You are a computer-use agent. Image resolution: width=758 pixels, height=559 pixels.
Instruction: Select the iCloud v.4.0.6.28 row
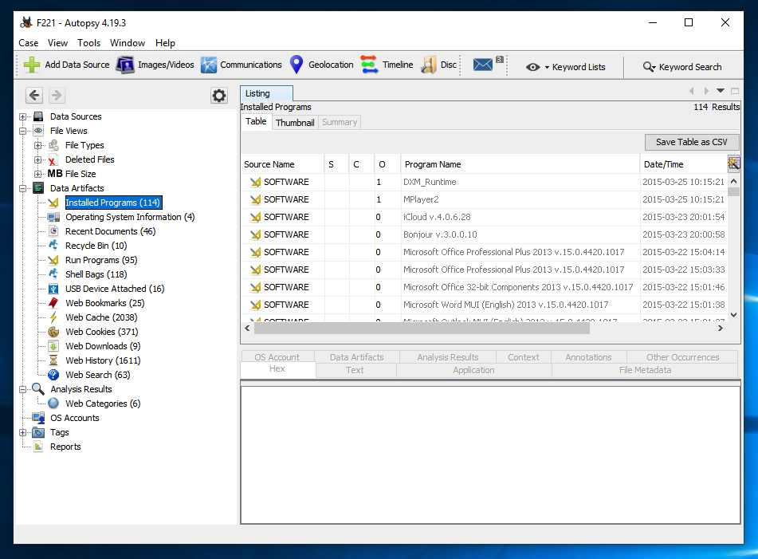point(485,217)
